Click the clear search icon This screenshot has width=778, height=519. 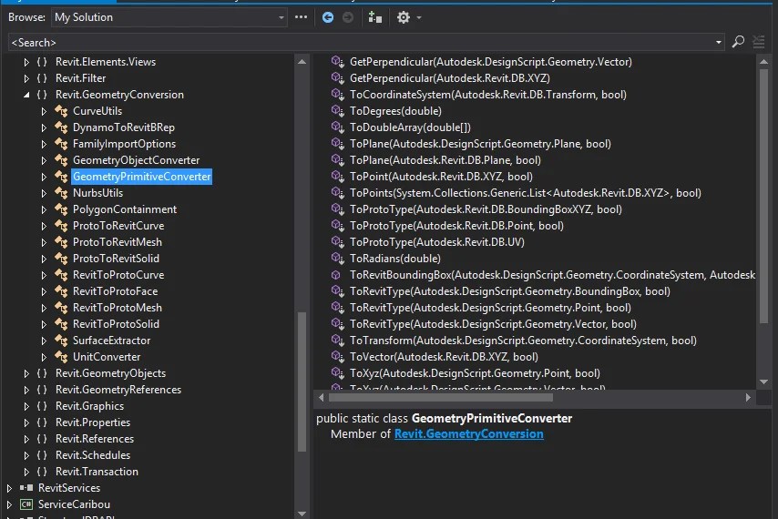pos(759,42)
